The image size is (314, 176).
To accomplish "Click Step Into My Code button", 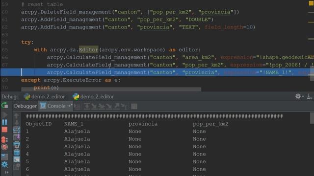I will click(102, 107).
